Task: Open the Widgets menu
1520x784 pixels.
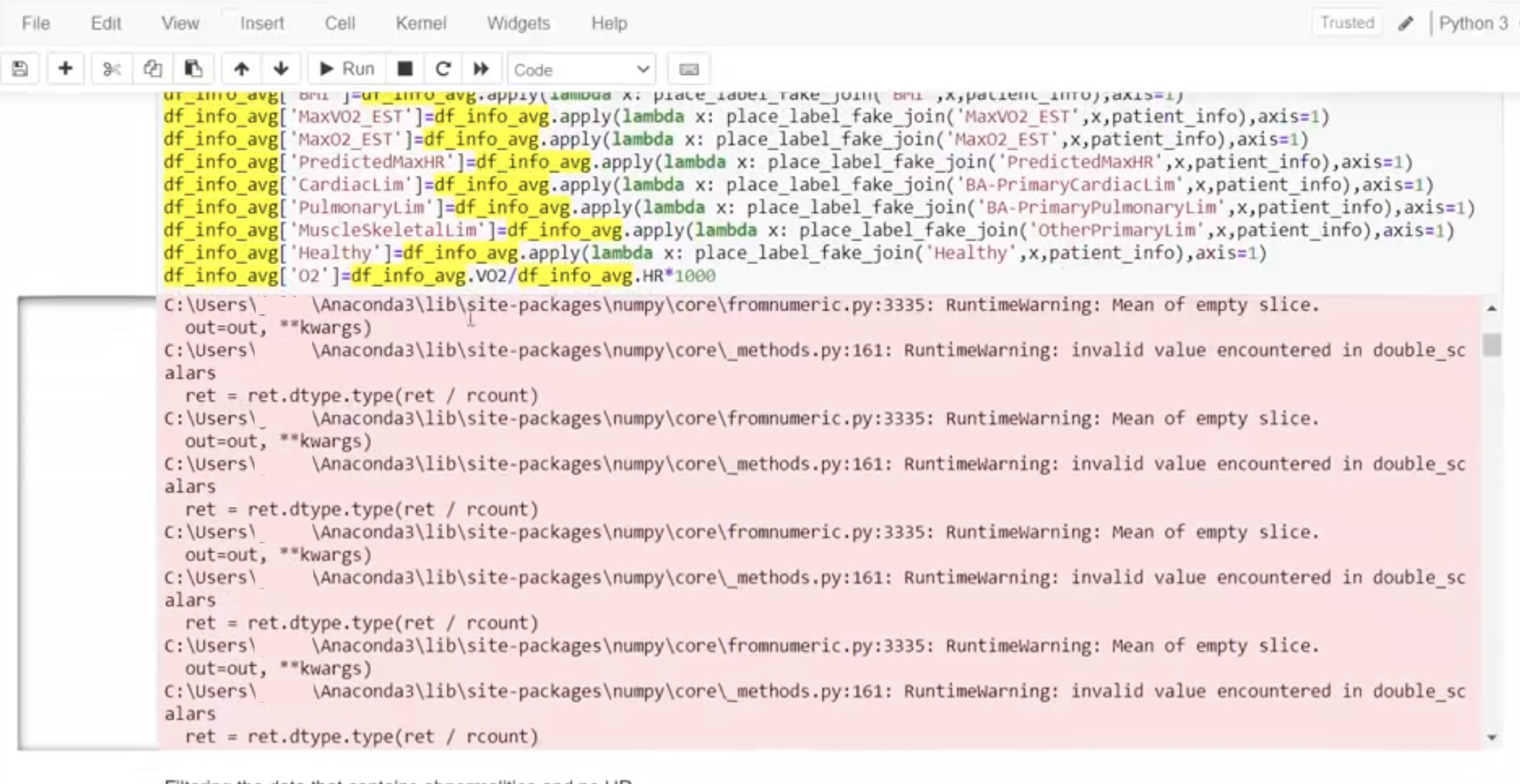Action: point(518,23)
